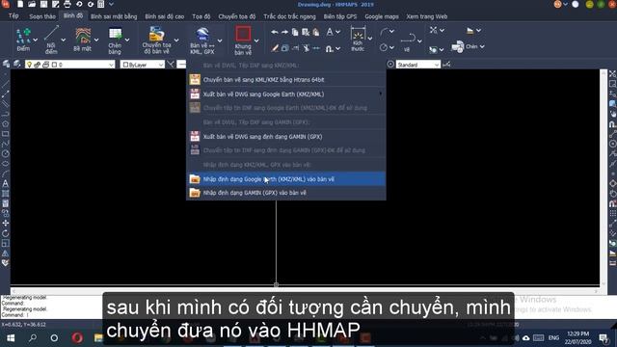Open the Tệp ribbon tab

(x=13, y=16)
